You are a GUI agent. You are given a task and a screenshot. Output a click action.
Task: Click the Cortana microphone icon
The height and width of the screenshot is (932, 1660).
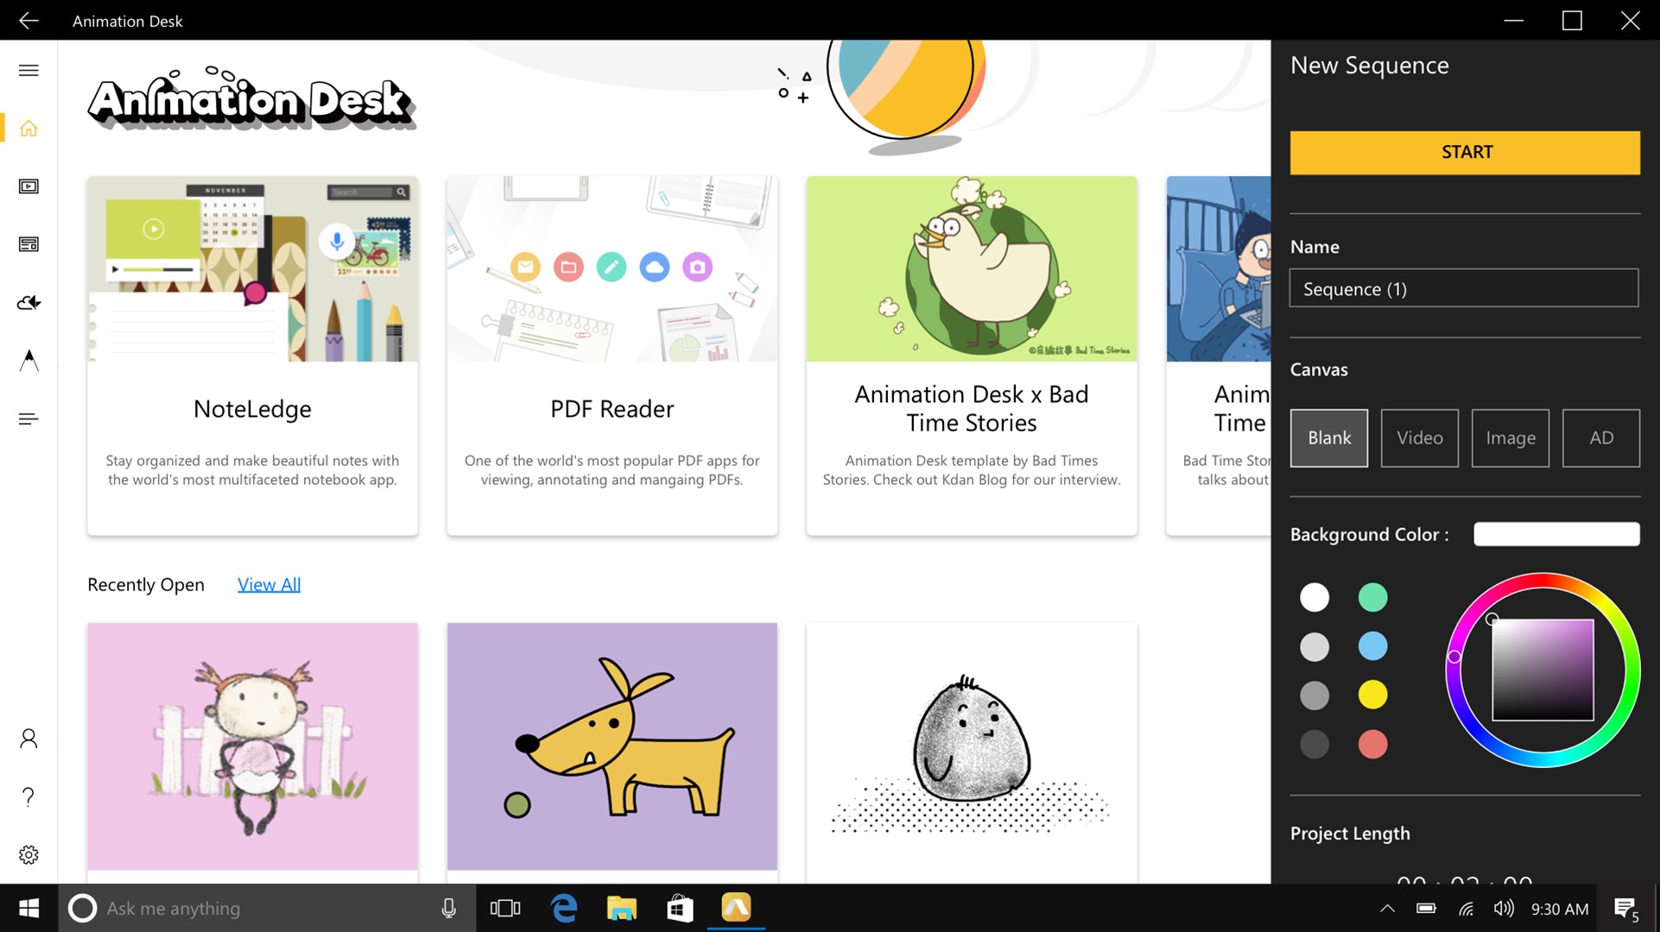click(448, 908)
